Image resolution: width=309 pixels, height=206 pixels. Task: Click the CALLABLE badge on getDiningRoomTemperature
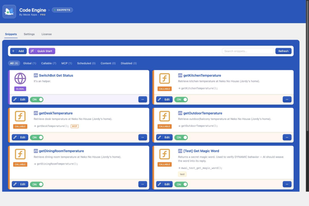(20, 164)
